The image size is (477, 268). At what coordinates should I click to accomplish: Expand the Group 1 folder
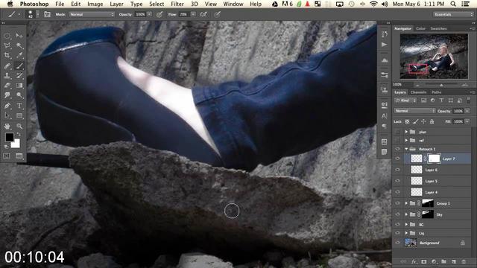[x=406, y=203]
